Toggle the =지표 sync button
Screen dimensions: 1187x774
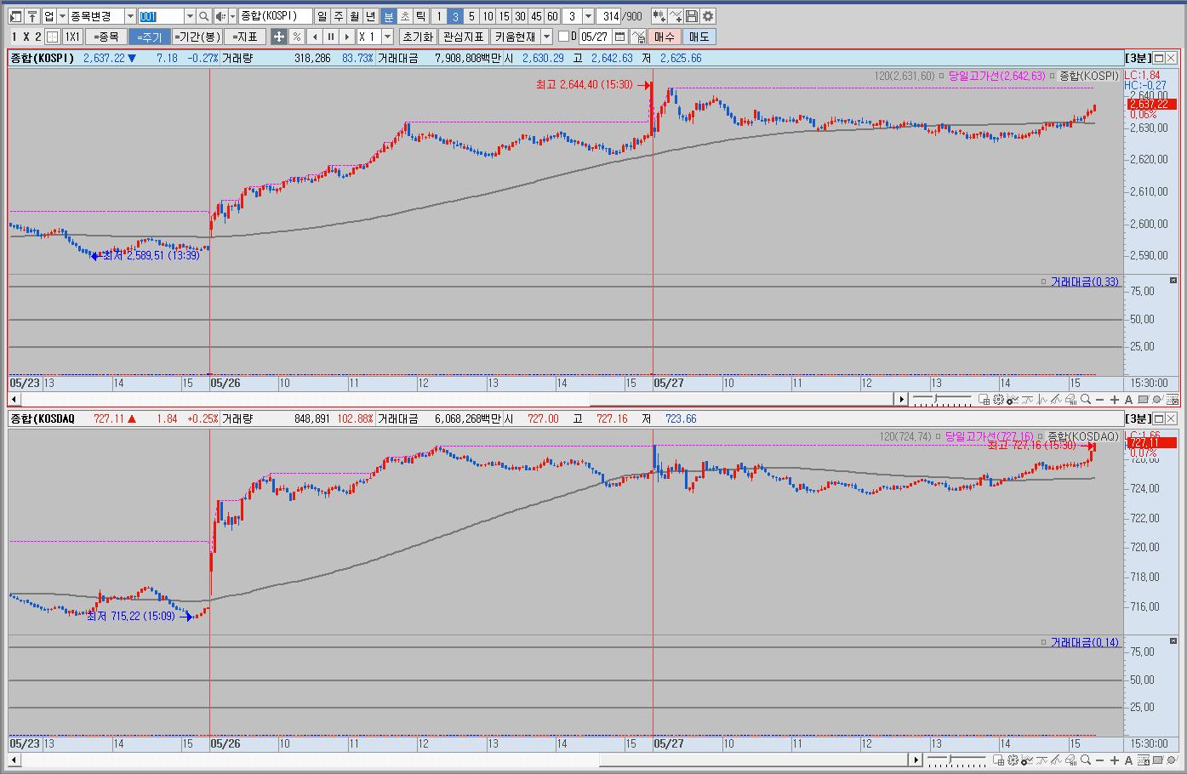click(x=245, y=37)
